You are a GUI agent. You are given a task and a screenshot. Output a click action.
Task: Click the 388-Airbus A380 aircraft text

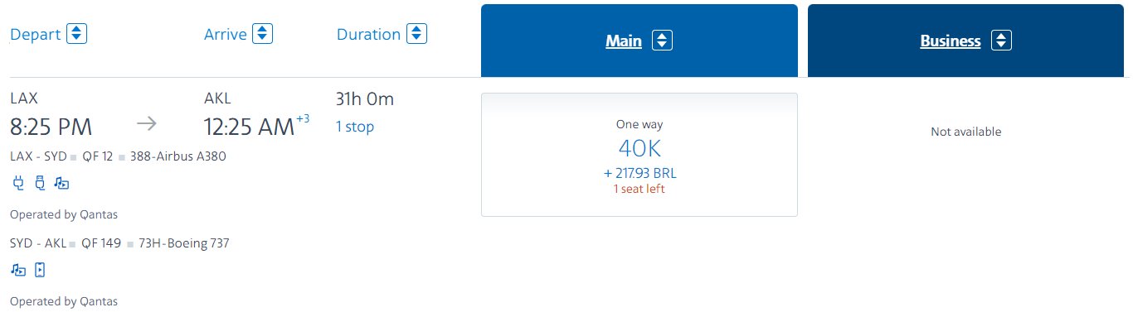click(x=177, y=156)
